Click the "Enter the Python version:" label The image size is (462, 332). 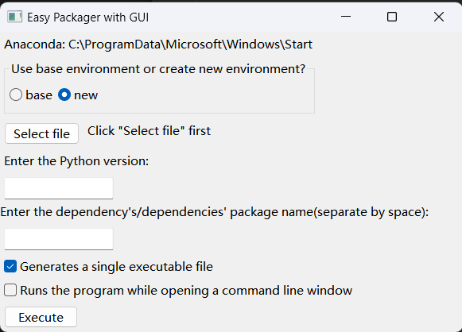pyautogui.click(x=76, y=161)
